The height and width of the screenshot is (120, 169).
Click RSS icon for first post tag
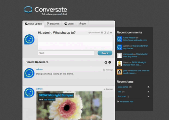(x=149, y=96)
